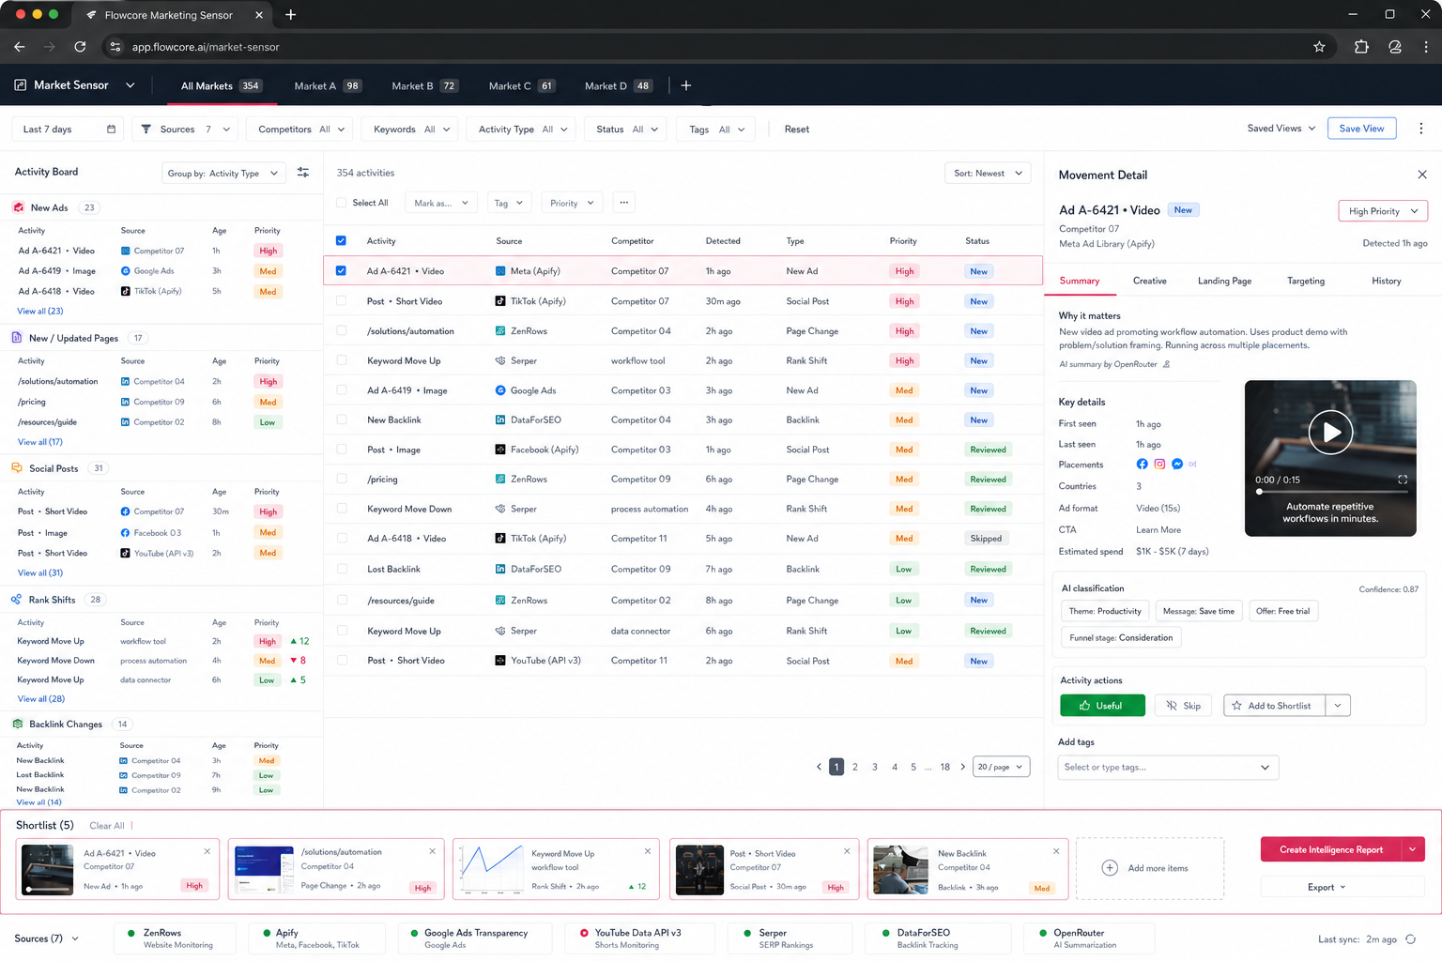The image size is (1442, 961).
Task: Open the bulk actions ellipsis menu
Action: [624, 203]
